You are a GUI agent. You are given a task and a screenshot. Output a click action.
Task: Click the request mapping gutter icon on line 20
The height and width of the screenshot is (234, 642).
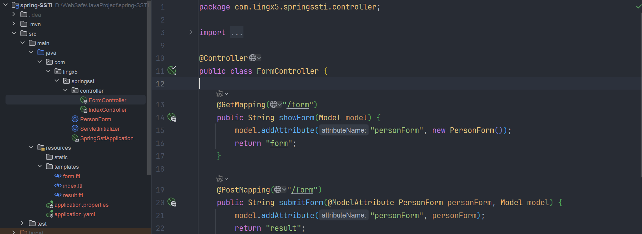(172, 202)
